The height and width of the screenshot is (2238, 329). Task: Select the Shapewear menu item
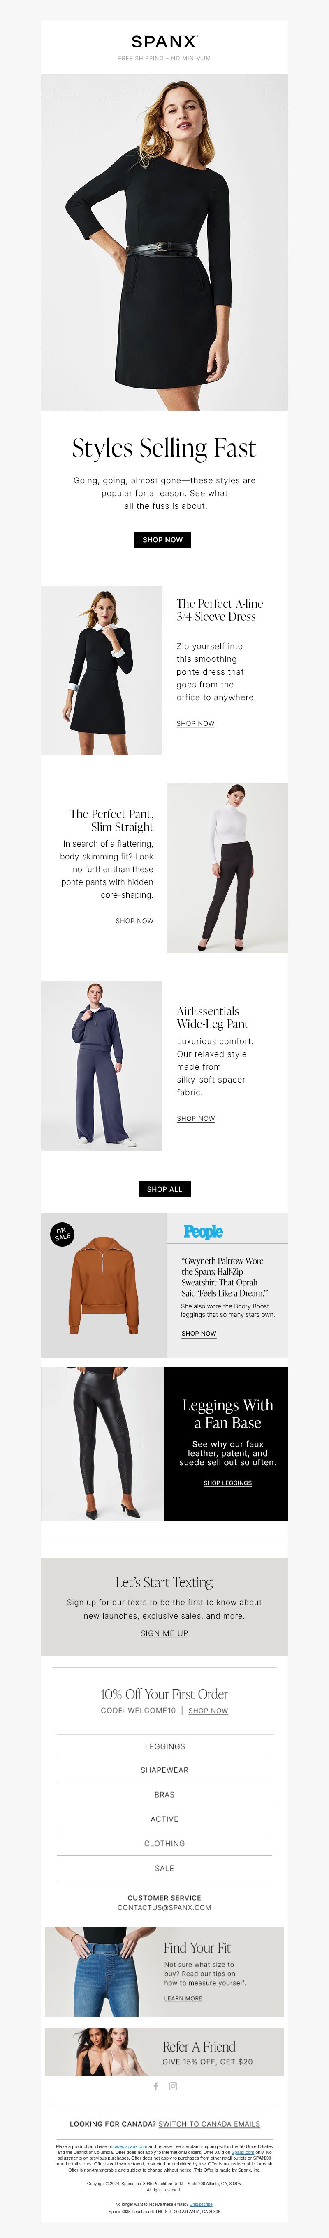click(164, 1770)
